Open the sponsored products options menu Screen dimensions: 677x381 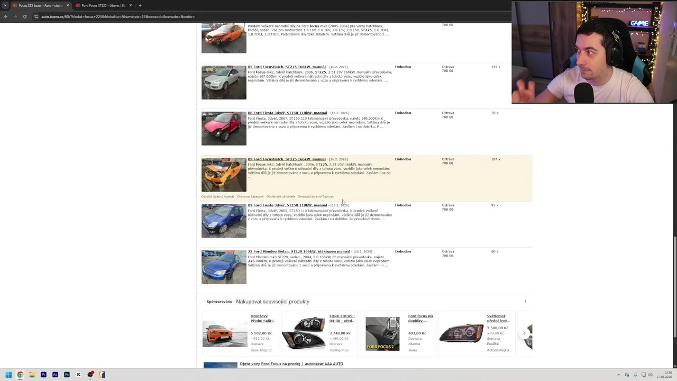(525, 302)
